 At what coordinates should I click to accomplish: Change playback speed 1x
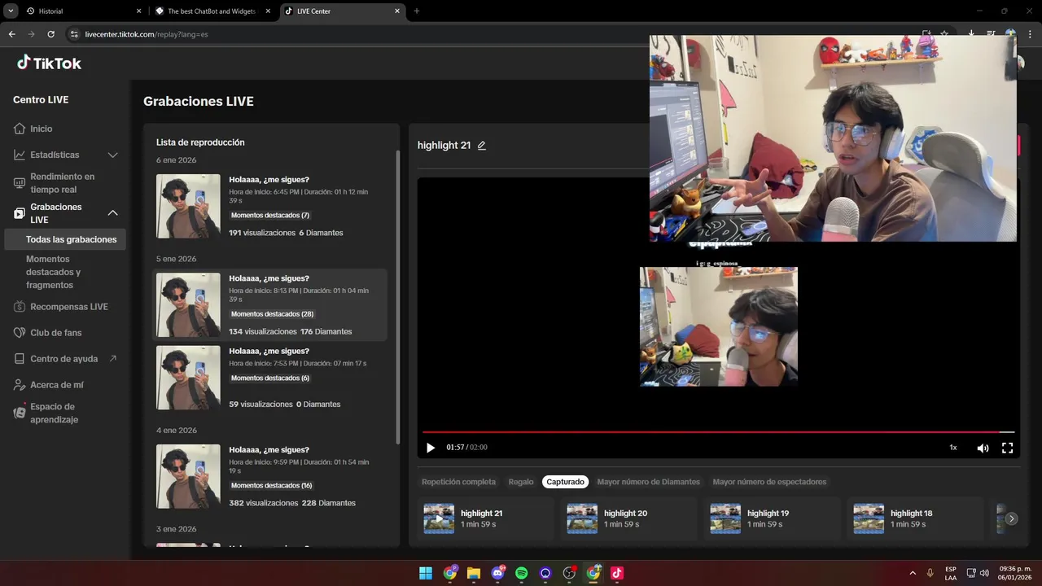point(953,448)
